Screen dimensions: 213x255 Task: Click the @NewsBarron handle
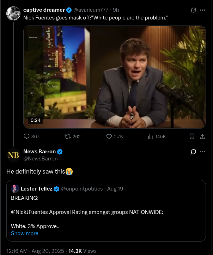[x=41, y=159]
